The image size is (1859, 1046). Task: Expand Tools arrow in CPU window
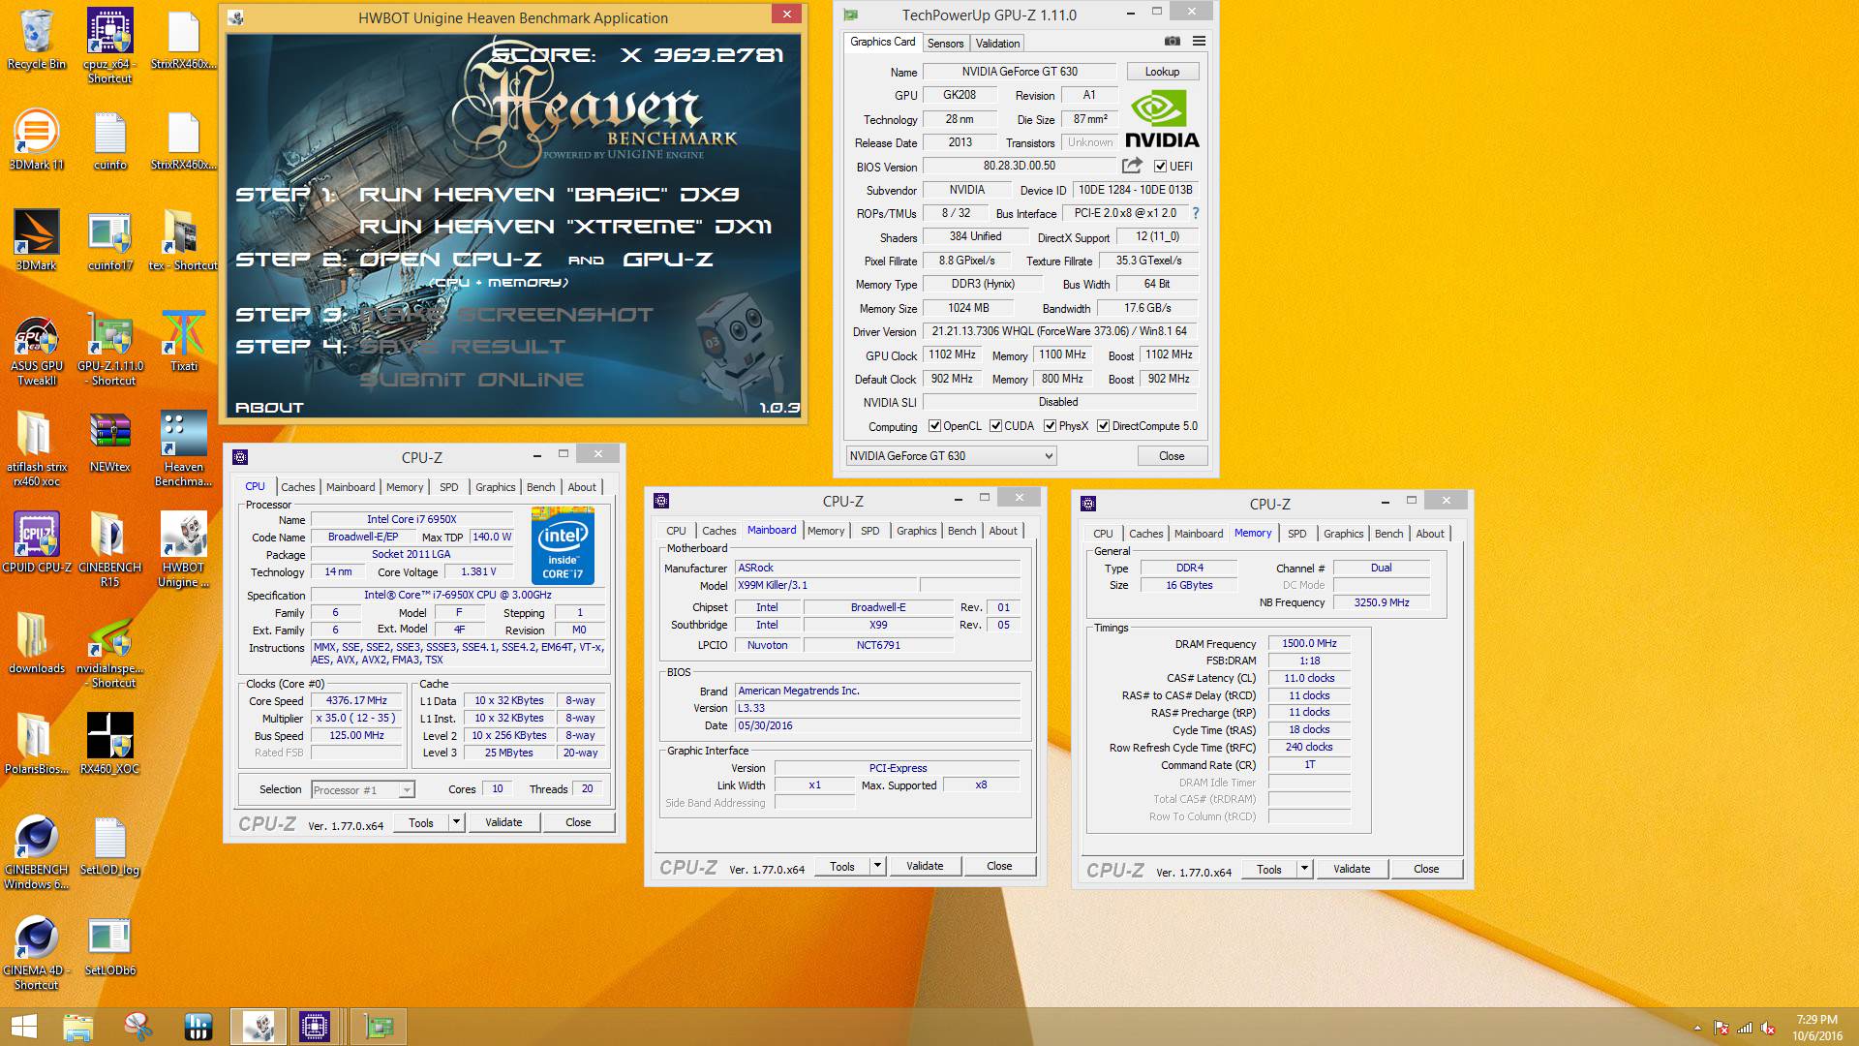pos(456,822)
